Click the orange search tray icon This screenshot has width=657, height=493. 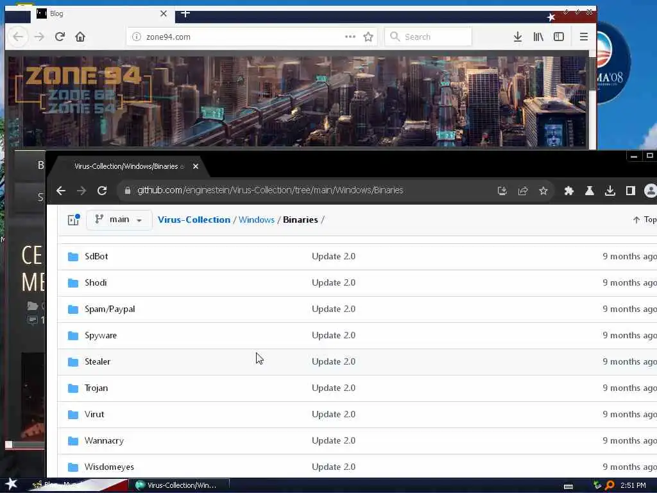610,485
